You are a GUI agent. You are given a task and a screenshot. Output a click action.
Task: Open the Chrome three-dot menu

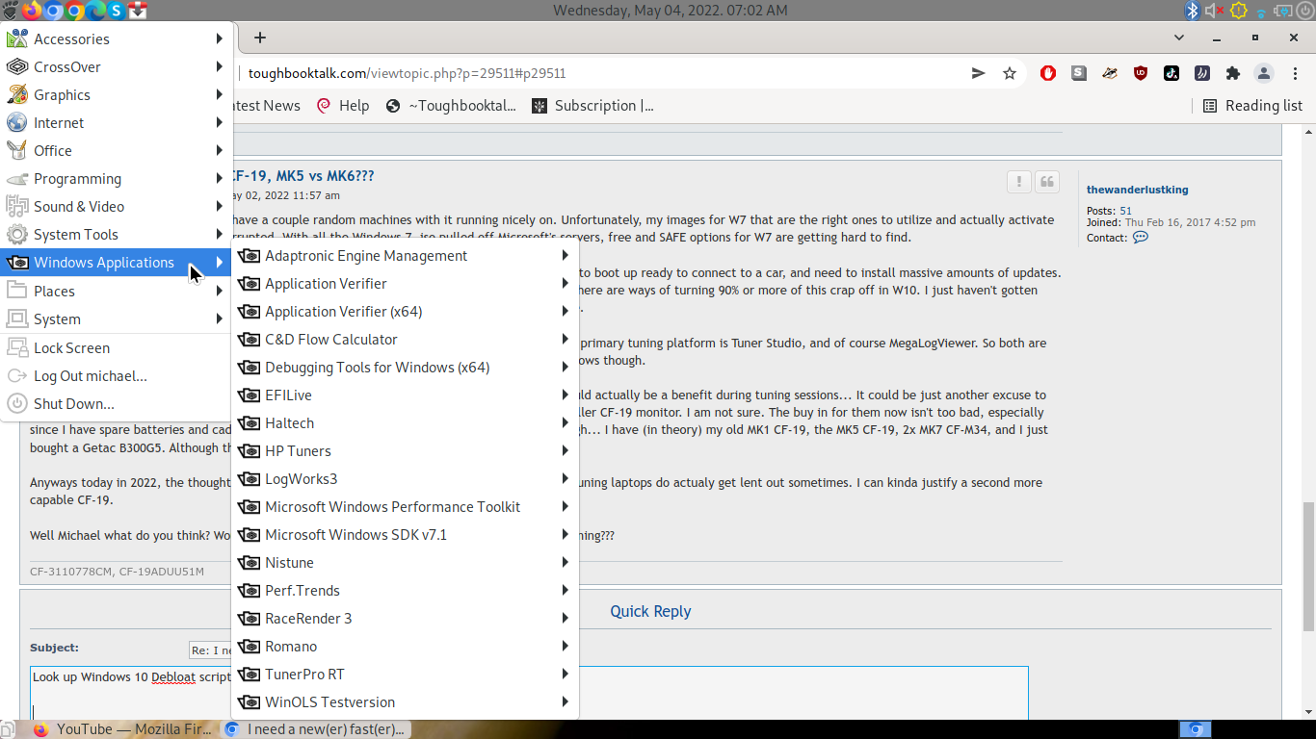click(x=1295, y=73)
